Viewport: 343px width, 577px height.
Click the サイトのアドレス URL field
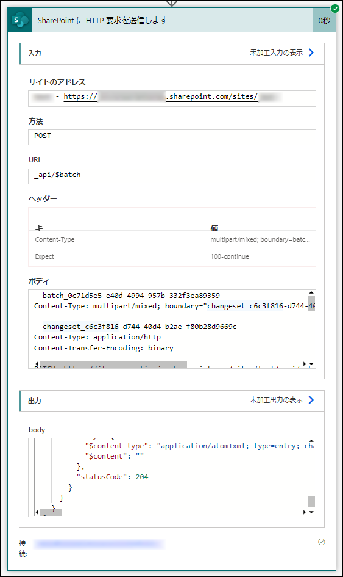(x=172, y=99)
